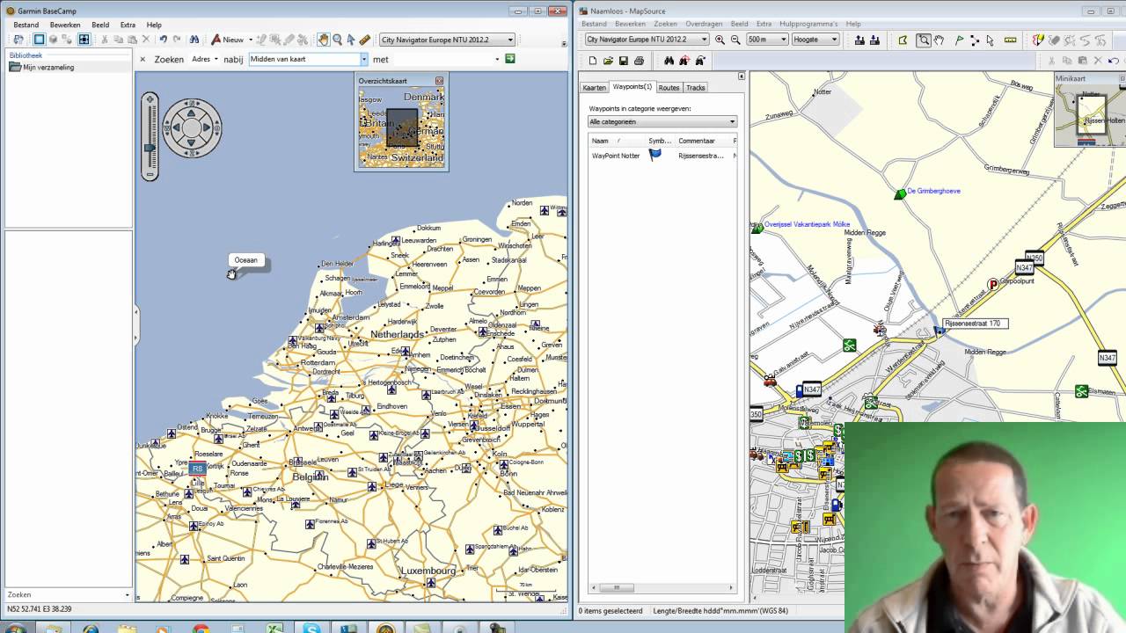Select the waypoint flag tool in MapSource
The height and width of the screenshot is (633, 1126).
(x=960, y=40)
